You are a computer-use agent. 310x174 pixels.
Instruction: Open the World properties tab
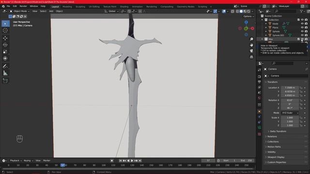(x=260, y=98)
